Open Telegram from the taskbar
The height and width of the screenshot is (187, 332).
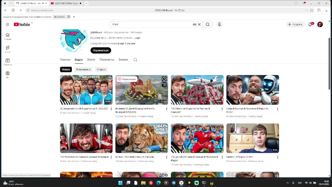(174, 183)
